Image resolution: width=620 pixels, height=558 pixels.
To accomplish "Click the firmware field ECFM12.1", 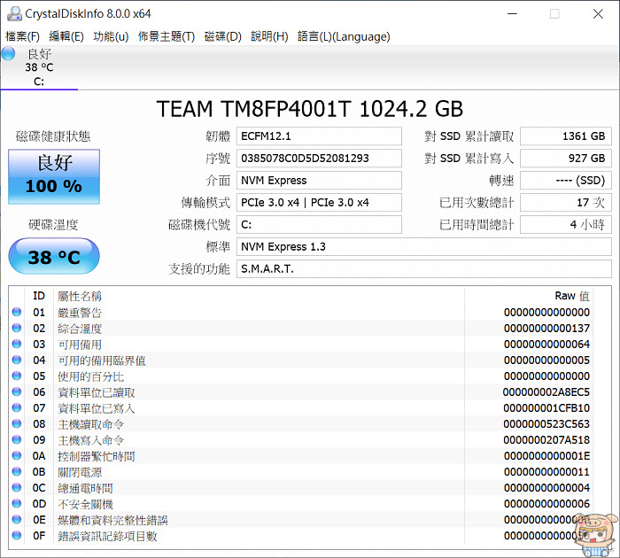I will 319,136.
